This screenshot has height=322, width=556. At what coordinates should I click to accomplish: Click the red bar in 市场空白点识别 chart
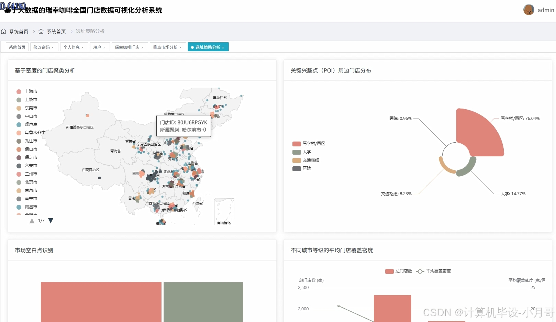[x=101, y=302]
